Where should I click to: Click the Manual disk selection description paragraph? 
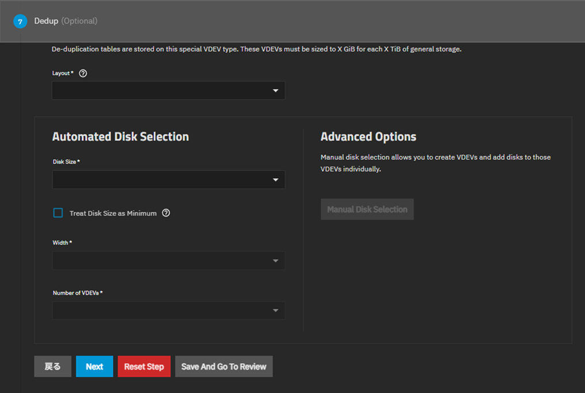[x=435, y=163]
